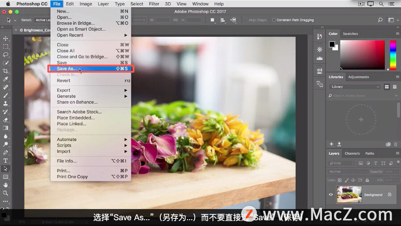Image resolution: width=401 pixels, height=226 pixels.
Task: Switch Libraries to grid view
Action: tap(387, 87)
